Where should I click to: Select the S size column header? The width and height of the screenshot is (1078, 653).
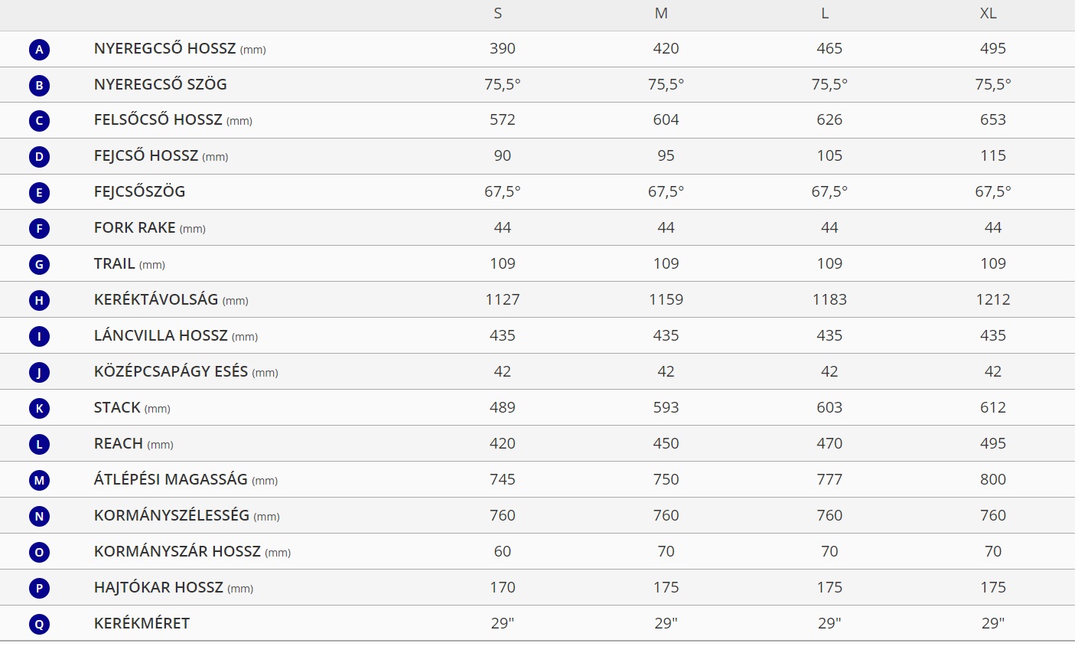pyautogui.click(x=498, y=13)
